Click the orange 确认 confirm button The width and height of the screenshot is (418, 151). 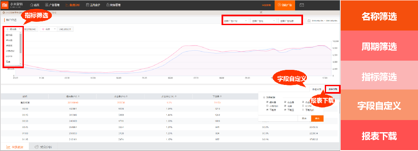click(317, 118)
